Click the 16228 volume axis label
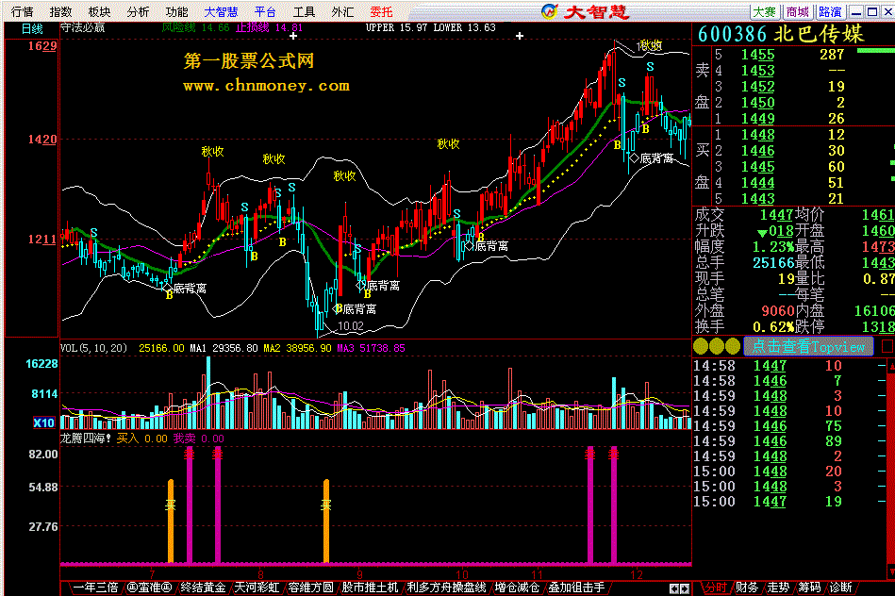Image resolution: width=895 pixels, height=596 pixels. pyautogui.click(x=41, y=364)
